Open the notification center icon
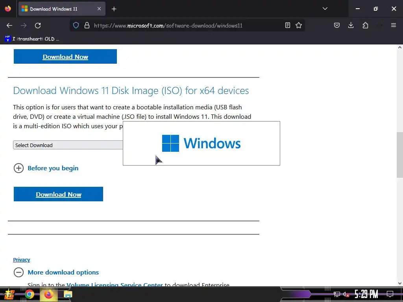The height and width of the screenshot is (302, 403). click(x=390, y=294)
